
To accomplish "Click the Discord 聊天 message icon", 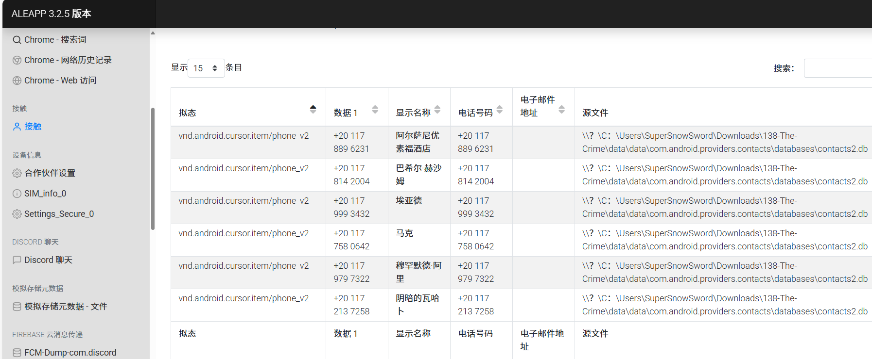I will pyautogui.click(x=17, y=260).
